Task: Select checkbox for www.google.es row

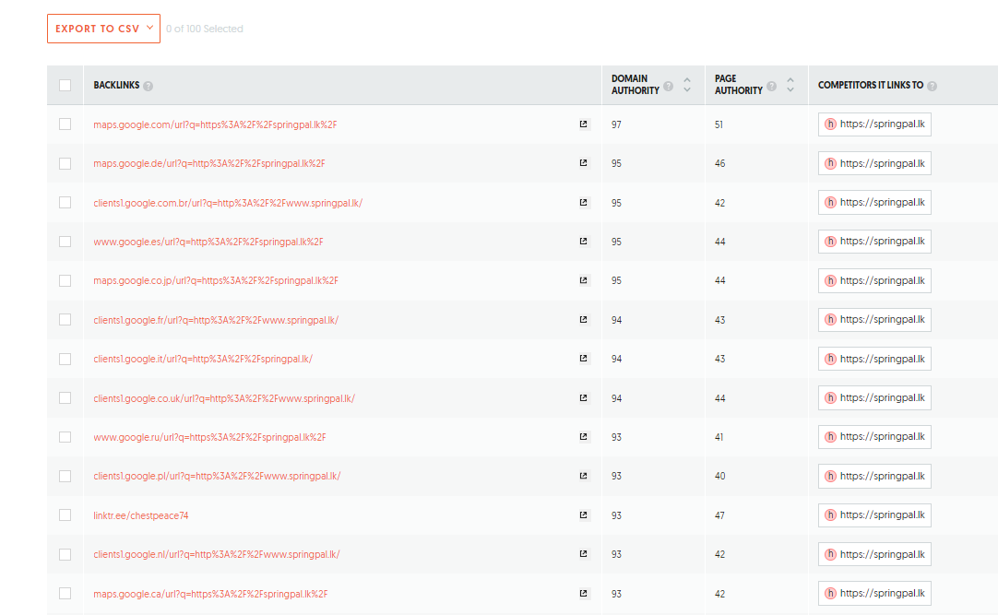Action: click(65, 242)
